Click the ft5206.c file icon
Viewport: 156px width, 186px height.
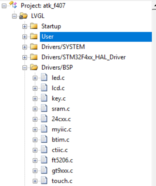44,160
